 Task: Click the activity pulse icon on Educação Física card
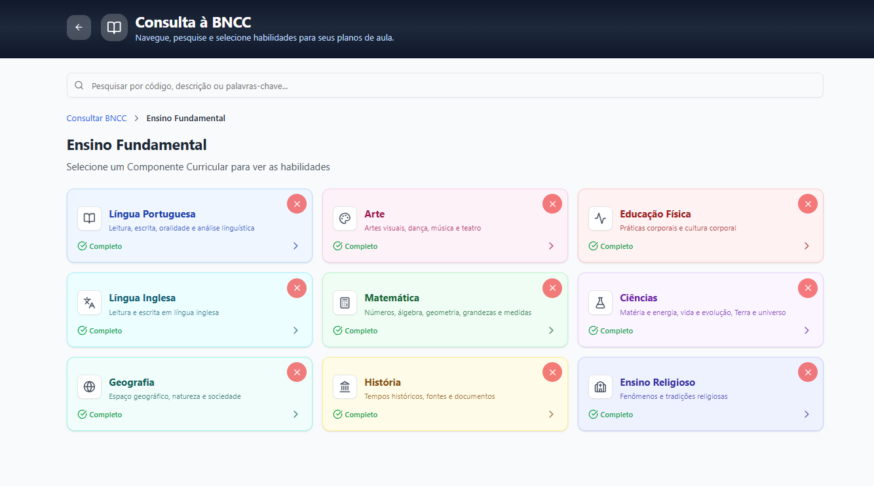[x=600, y=218]
